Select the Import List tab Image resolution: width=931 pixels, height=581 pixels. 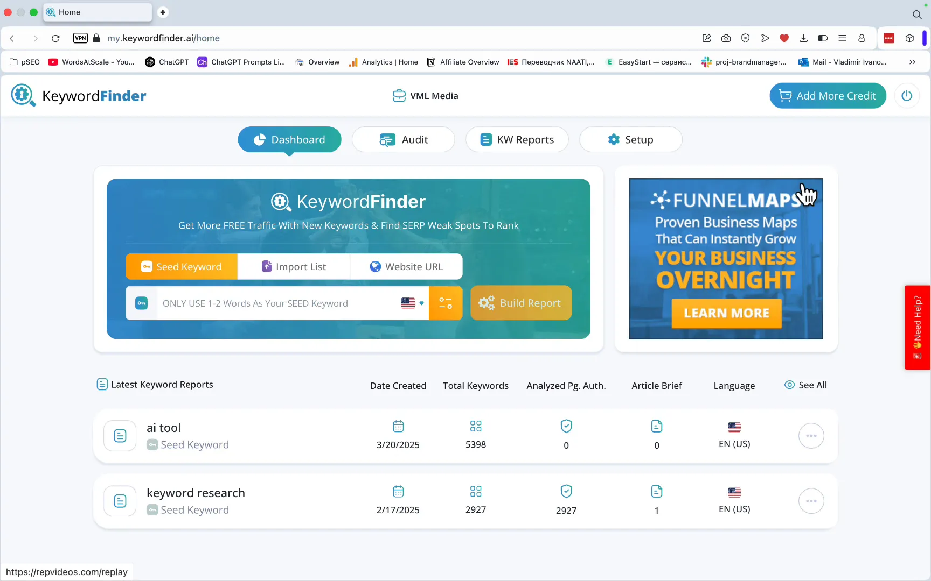click(x=294, y=266)
